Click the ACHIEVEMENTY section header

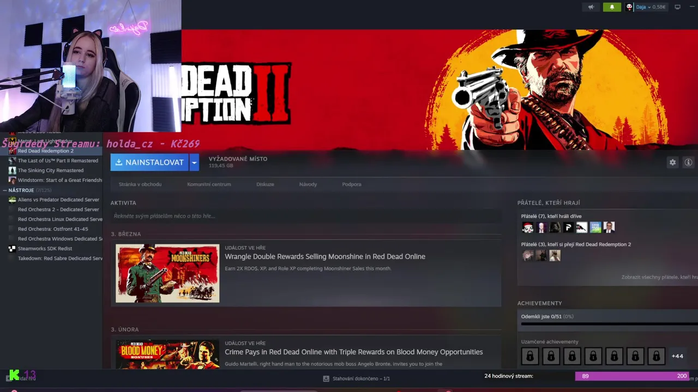pyautogui.click(x=539, y=303)
